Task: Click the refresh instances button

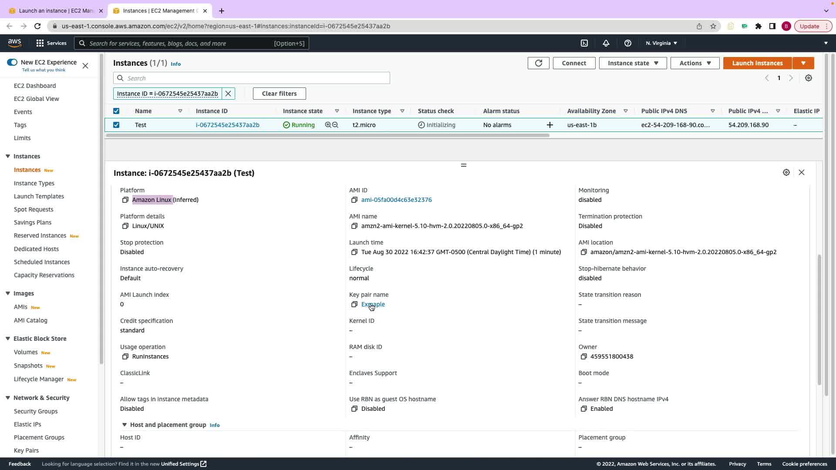Action: click(x=538, y=63)
